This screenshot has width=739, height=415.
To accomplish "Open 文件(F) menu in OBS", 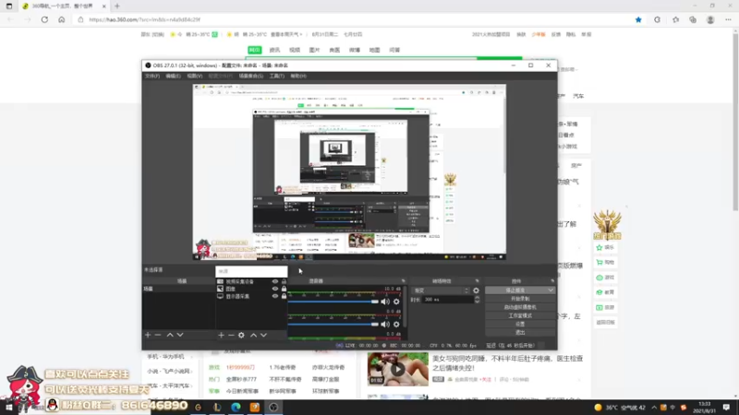I will 152,76.
